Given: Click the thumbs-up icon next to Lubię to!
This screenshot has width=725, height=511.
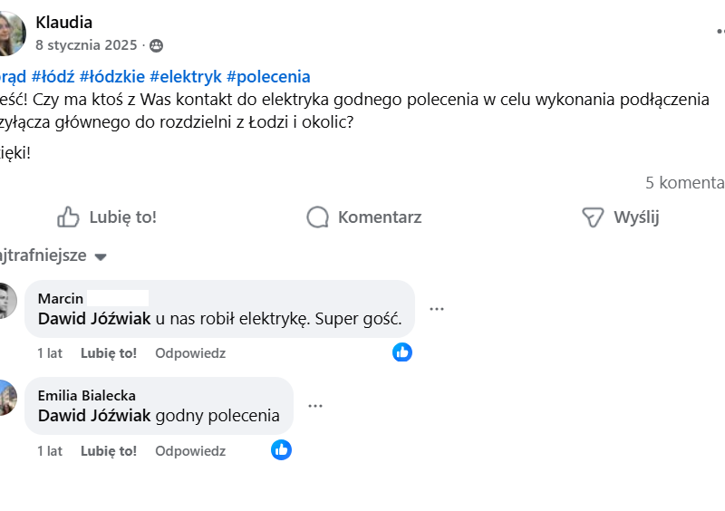Looking at the screenshot, I should pos(69,217).
